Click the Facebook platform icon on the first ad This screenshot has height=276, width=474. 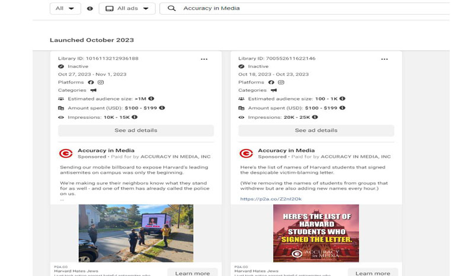(x=91, y=82)
